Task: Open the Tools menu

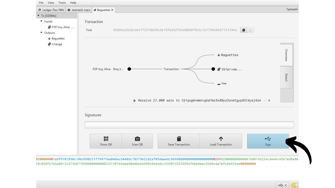Action: pyautogui.click(x=62, y=3)
